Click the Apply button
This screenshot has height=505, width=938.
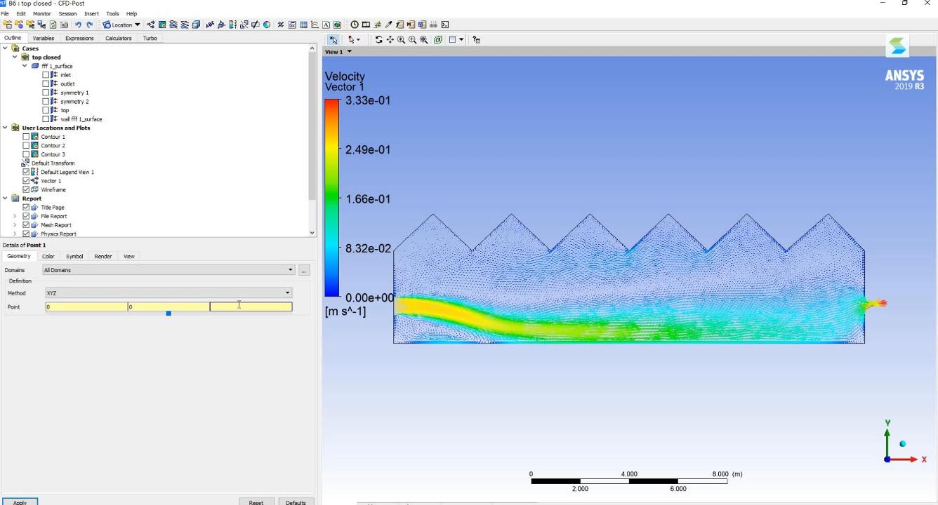coord(20,501)
